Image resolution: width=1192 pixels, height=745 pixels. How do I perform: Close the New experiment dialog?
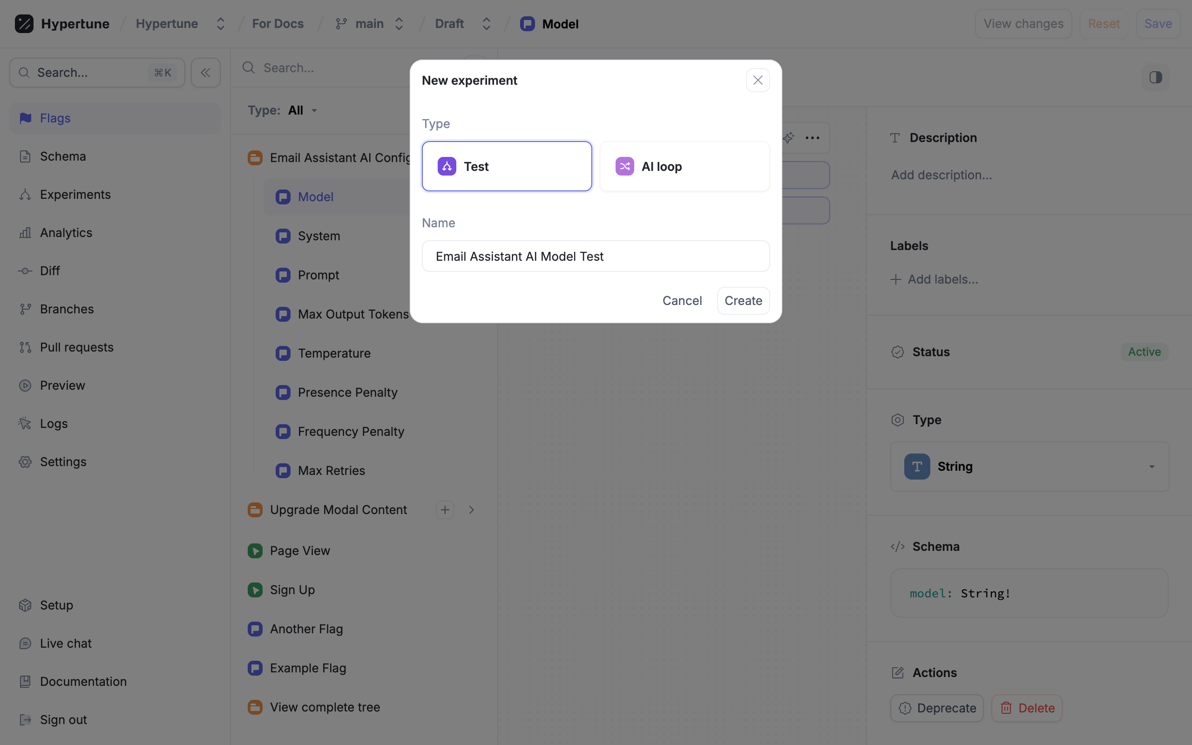click(758, 80)
